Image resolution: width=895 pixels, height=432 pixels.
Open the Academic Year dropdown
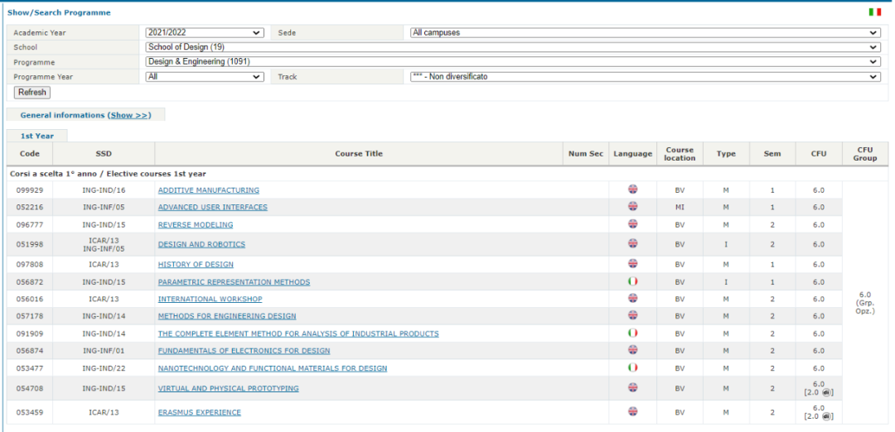[x=204, y=33]
